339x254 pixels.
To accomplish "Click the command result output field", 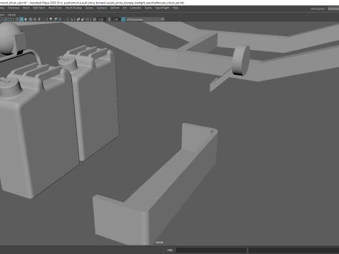I will (294, 250).
